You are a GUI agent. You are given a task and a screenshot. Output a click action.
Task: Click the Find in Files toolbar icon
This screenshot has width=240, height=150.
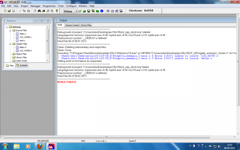click(43, 11)
